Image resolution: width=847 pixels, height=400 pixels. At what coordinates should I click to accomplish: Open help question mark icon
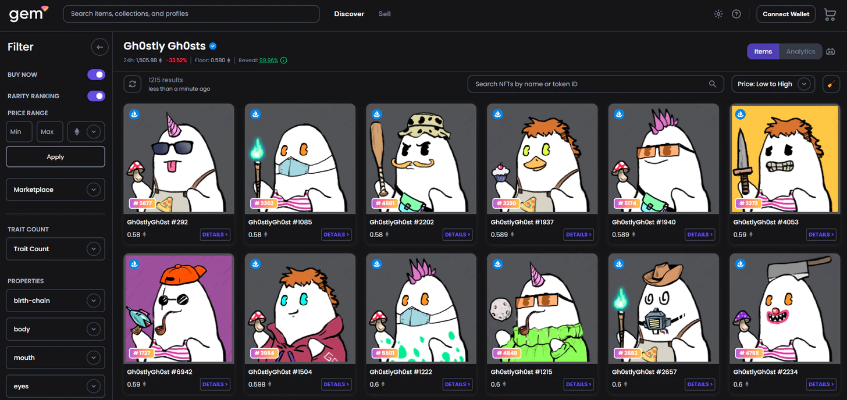click(x=736, y=14)
